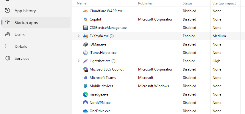
Task: Click Disabled status of IDMan.exe
Action: click(189, 44)
